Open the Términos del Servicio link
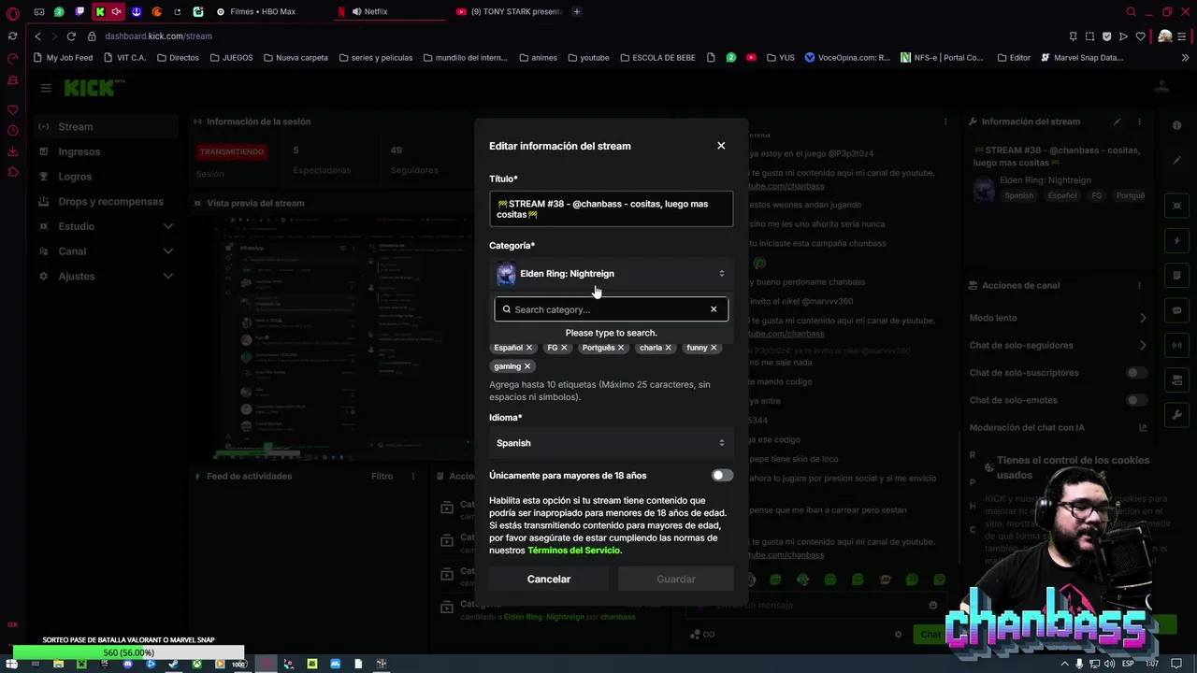The image size is (1197, 673). point(573,551)
